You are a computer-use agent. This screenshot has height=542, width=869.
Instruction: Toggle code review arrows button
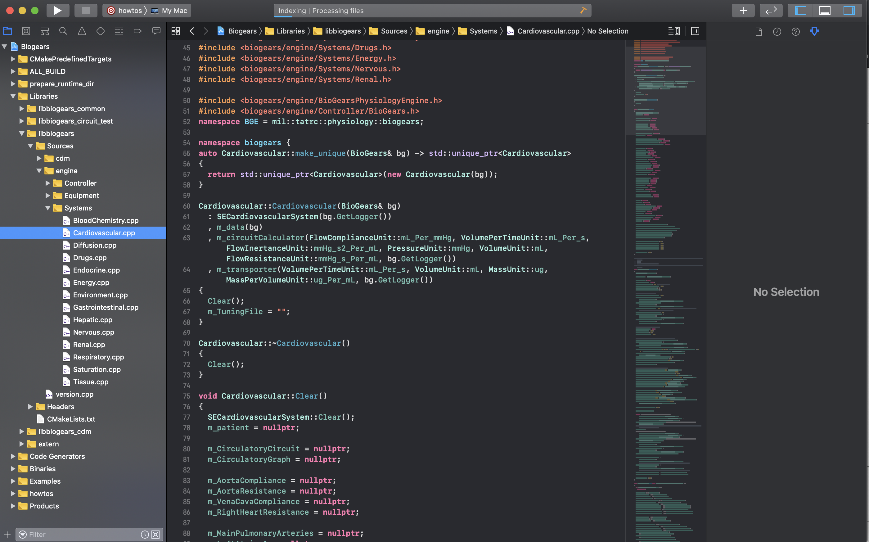pos(771,10)
